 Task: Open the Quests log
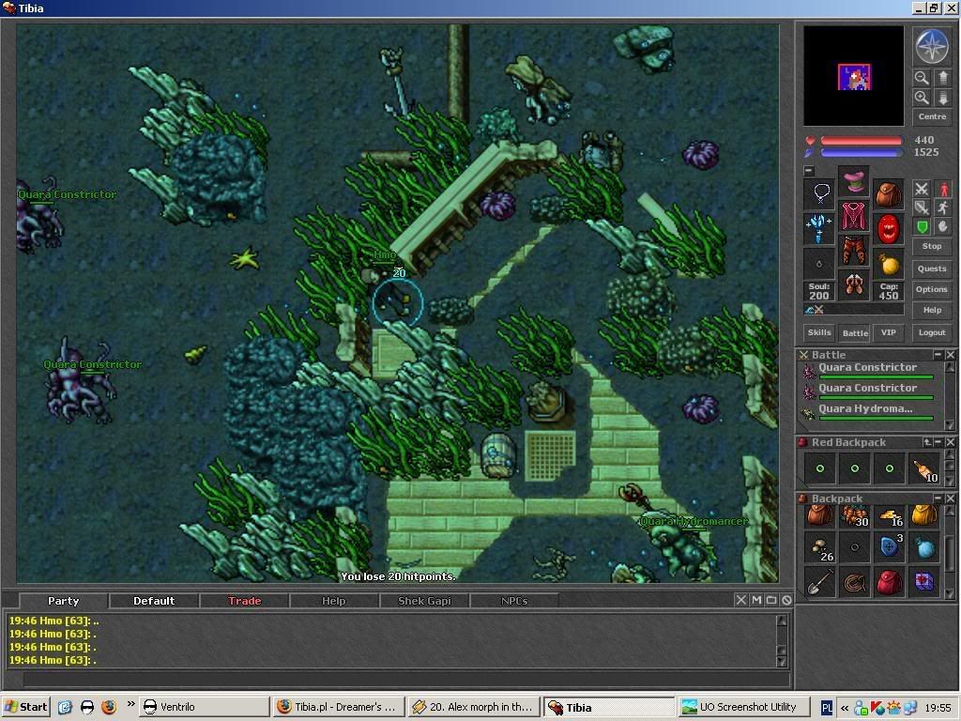(x=932, y=268)
